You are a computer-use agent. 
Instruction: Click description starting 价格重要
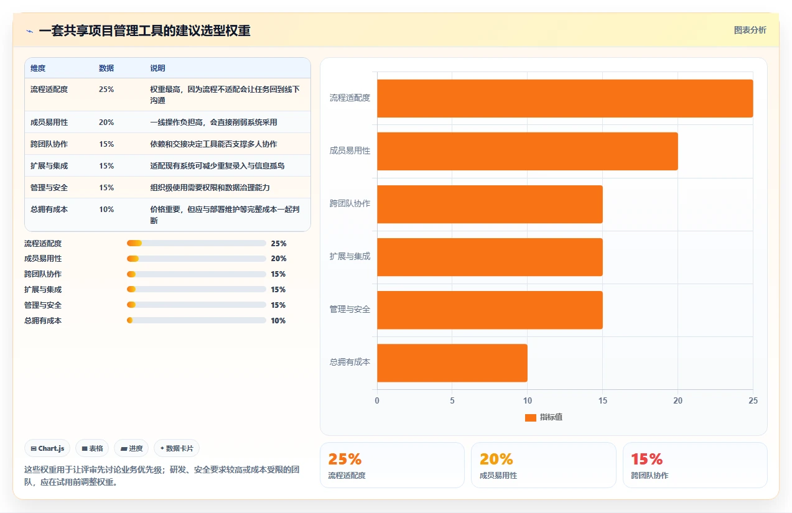[x=225, y=215]
